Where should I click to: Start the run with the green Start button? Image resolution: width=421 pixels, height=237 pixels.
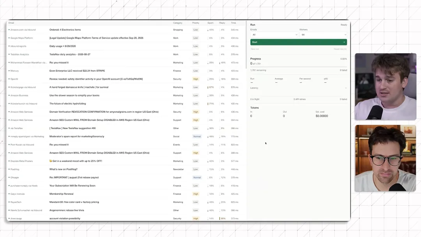point(299,42)
